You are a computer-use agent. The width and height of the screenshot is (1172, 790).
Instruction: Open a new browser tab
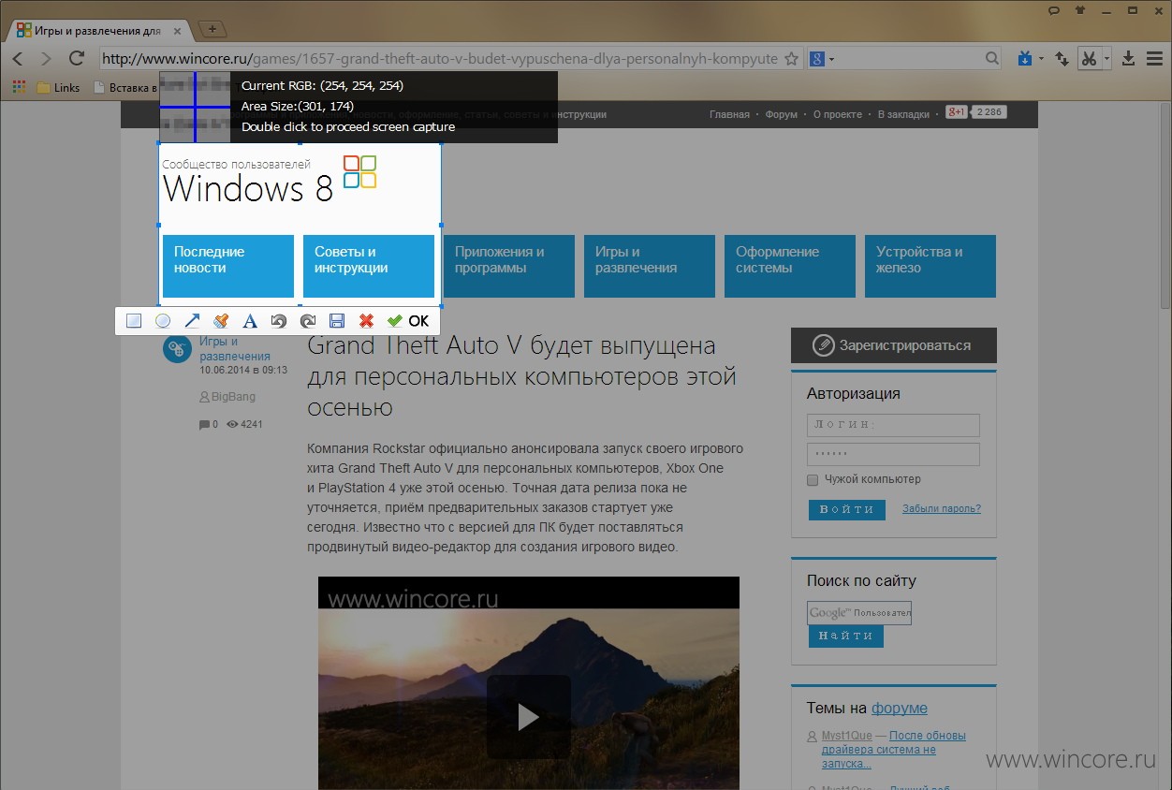coord(212,29)
